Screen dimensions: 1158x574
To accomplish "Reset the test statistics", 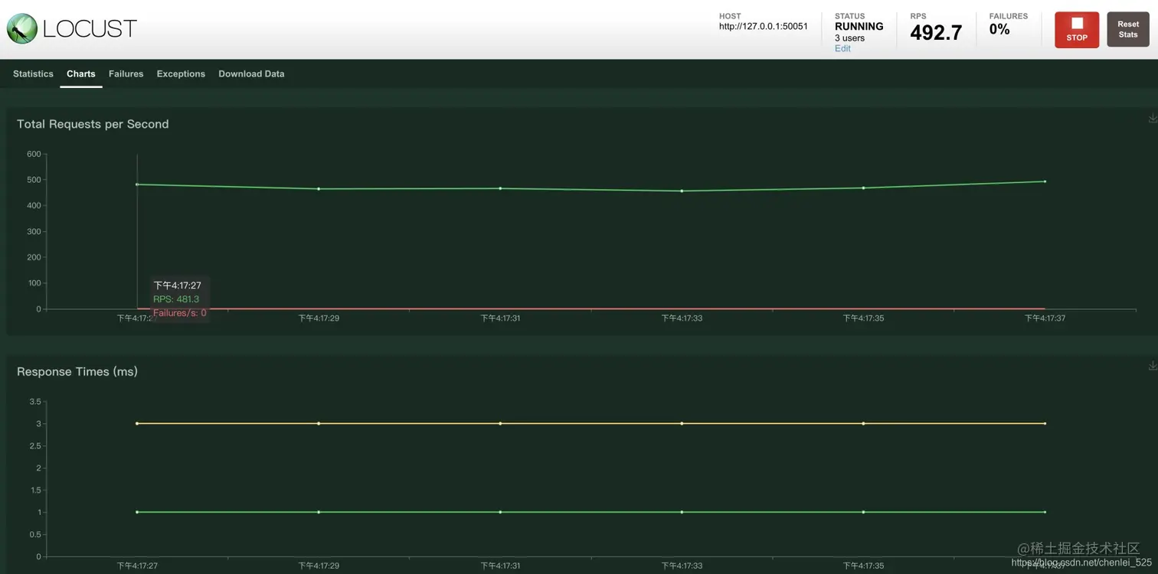I will pos(1128,29).
